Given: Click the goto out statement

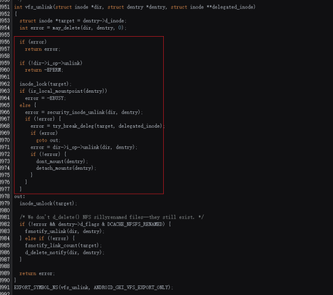Looking at the screenshot, I should tap(48, 140).
